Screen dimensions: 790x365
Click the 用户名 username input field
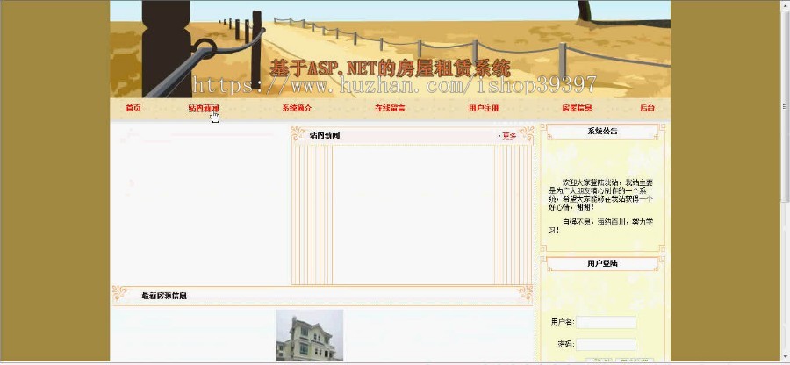606,322
